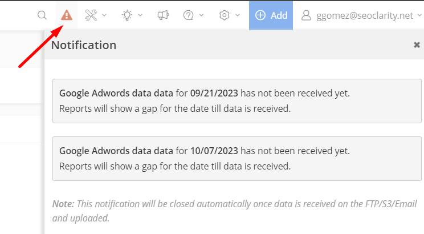Image resolution: width=424 pixels, height=234 pixels.
Task: Open the warning triangle alerts icon
Action: (67, 15)
